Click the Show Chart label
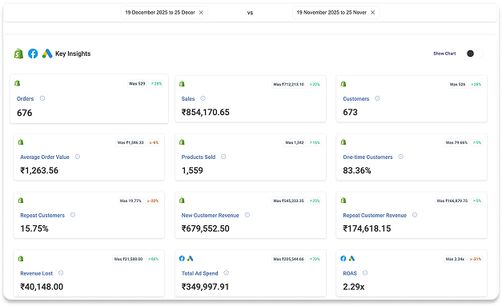 [444, 54]
